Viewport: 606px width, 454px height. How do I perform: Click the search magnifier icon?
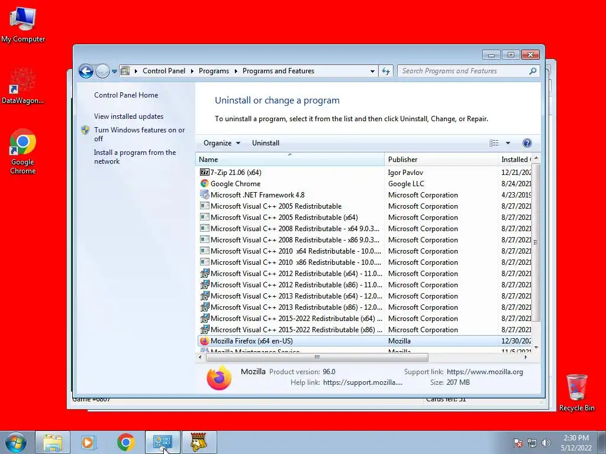pos(533,71)
